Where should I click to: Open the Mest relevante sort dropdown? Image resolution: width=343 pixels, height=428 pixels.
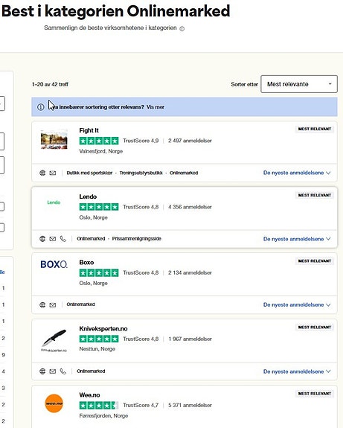click(299, 84)
